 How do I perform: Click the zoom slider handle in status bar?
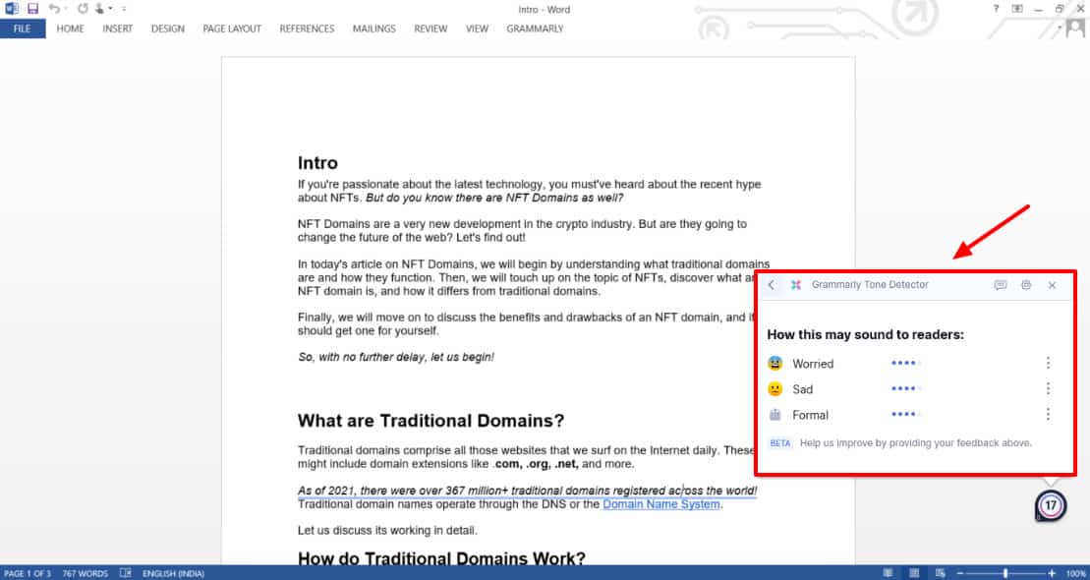coord(1004,573)
